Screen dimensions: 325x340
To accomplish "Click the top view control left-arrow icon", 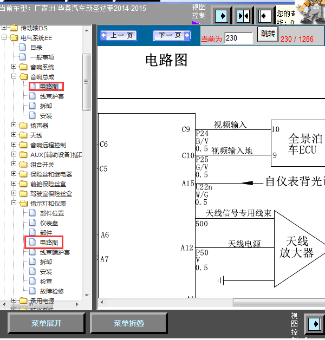I will [x=265, y=16].
